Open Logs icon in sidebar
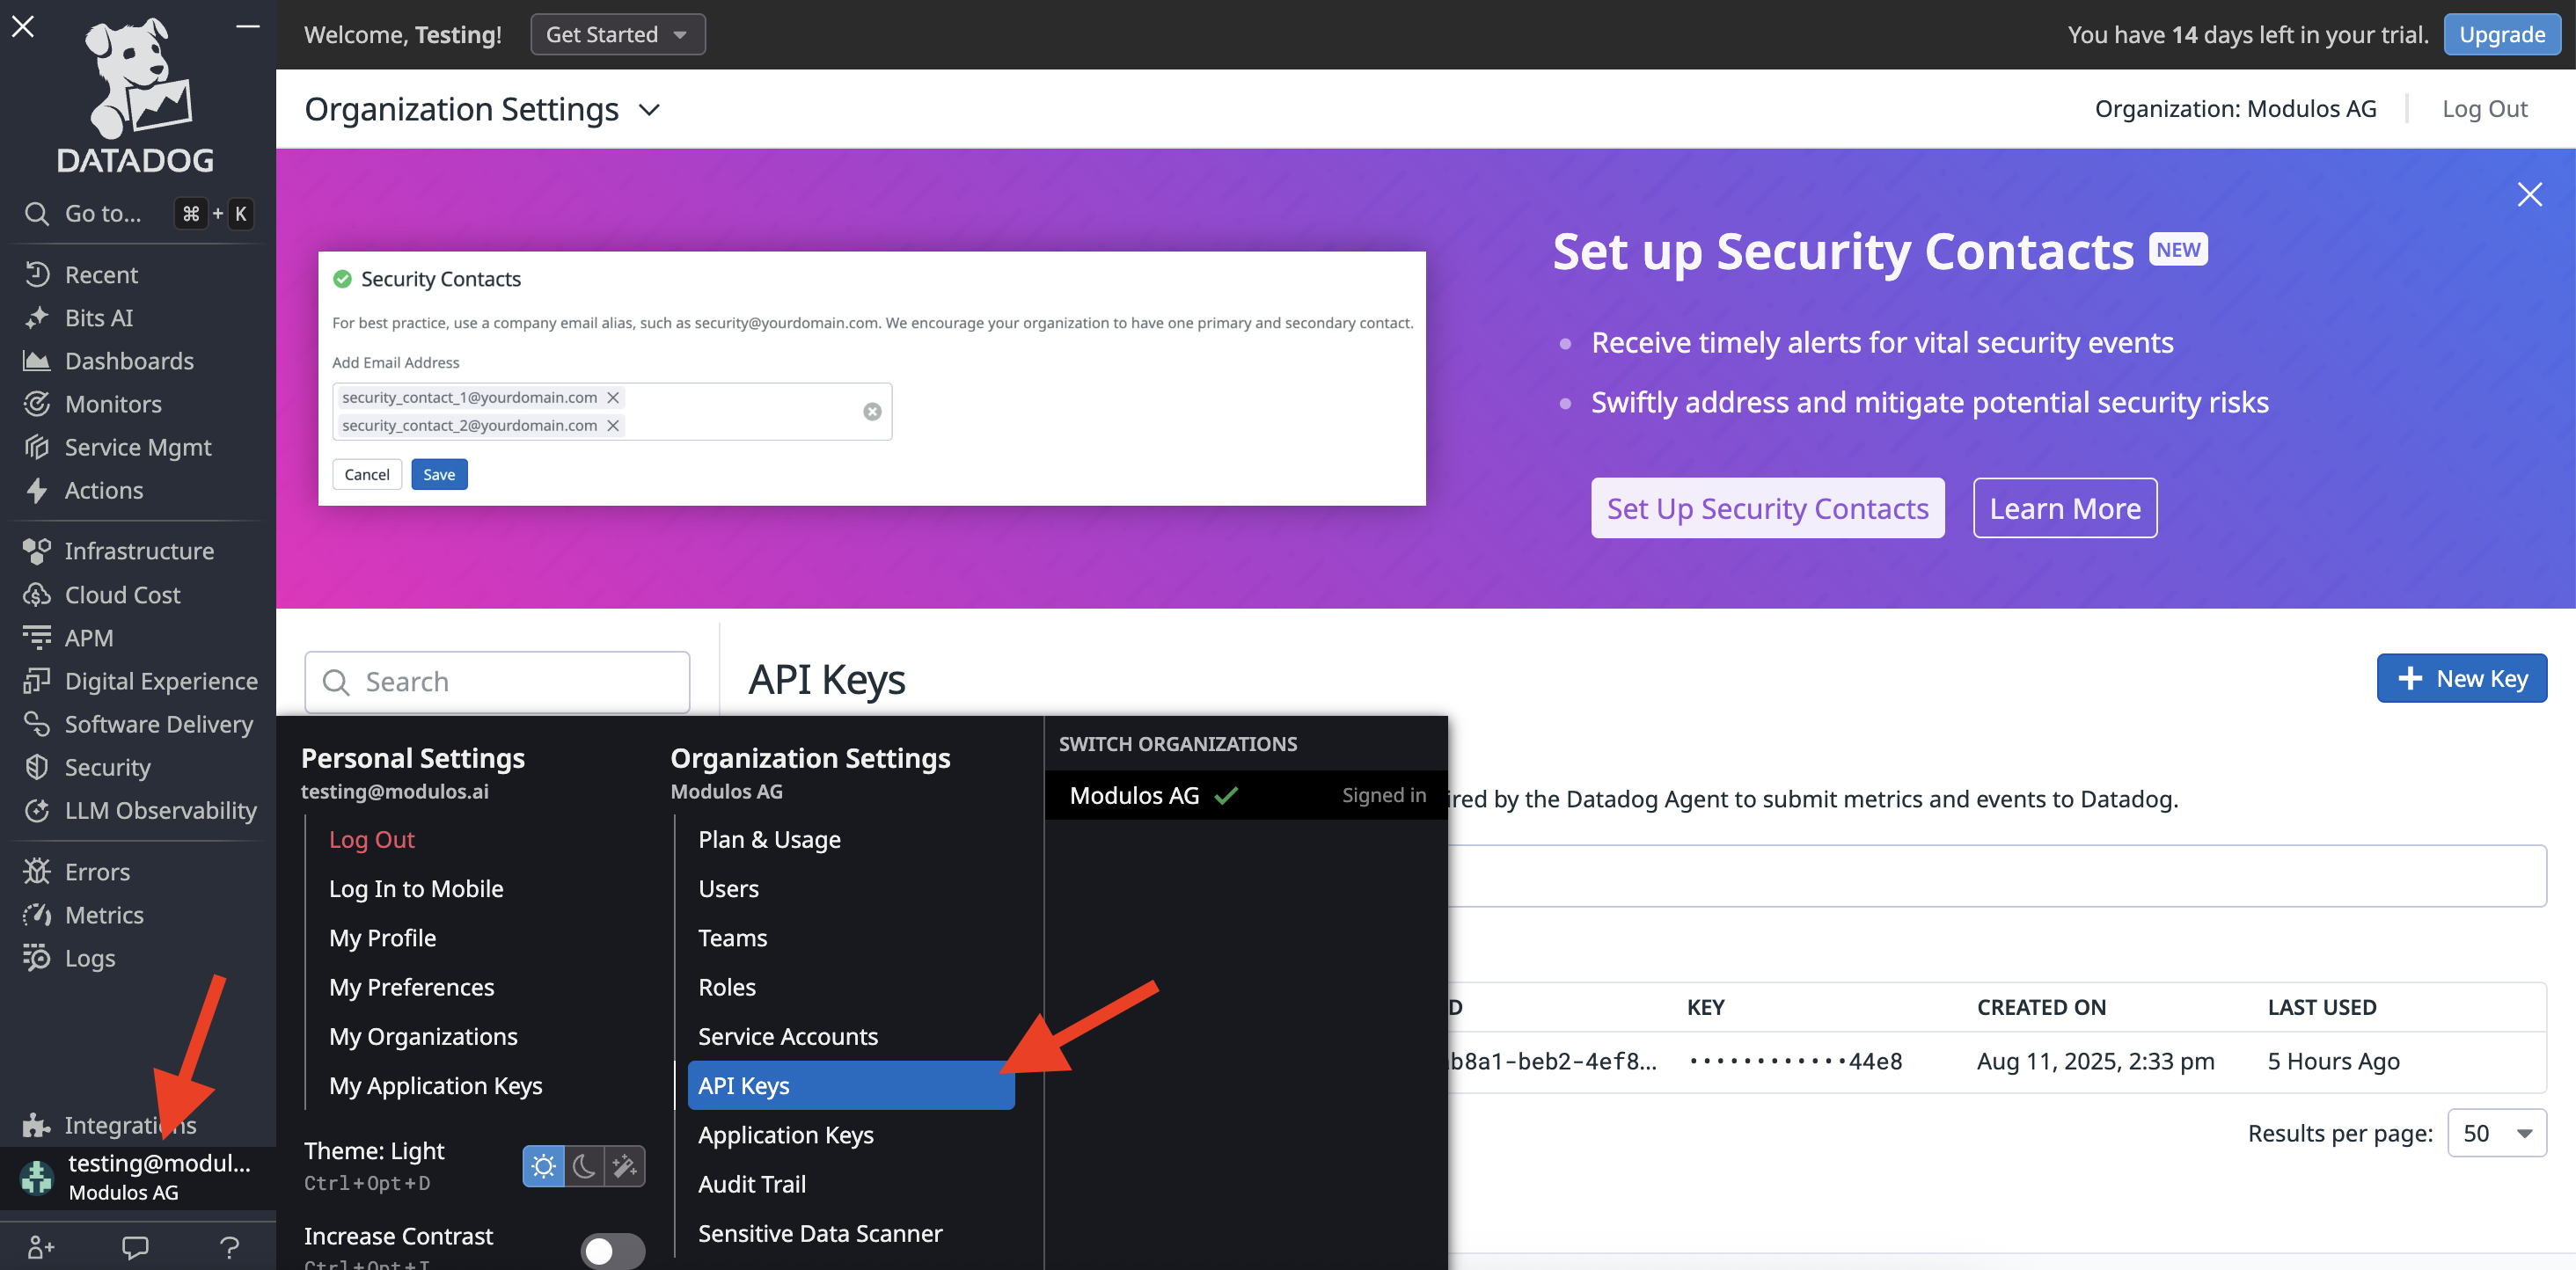Image resolution: width=2576 pixels, height=1270 pixels. [x=37, y=957]
